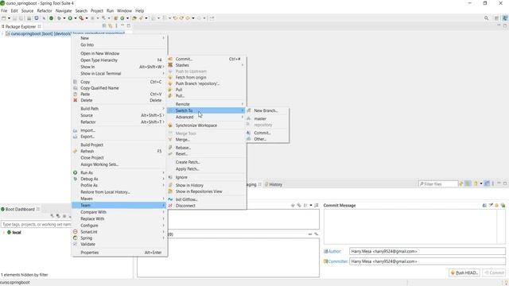Viewport: 509px width, 286px height.
Task: Minimize the Package Explorer view
Action: [x=122, y=25]
